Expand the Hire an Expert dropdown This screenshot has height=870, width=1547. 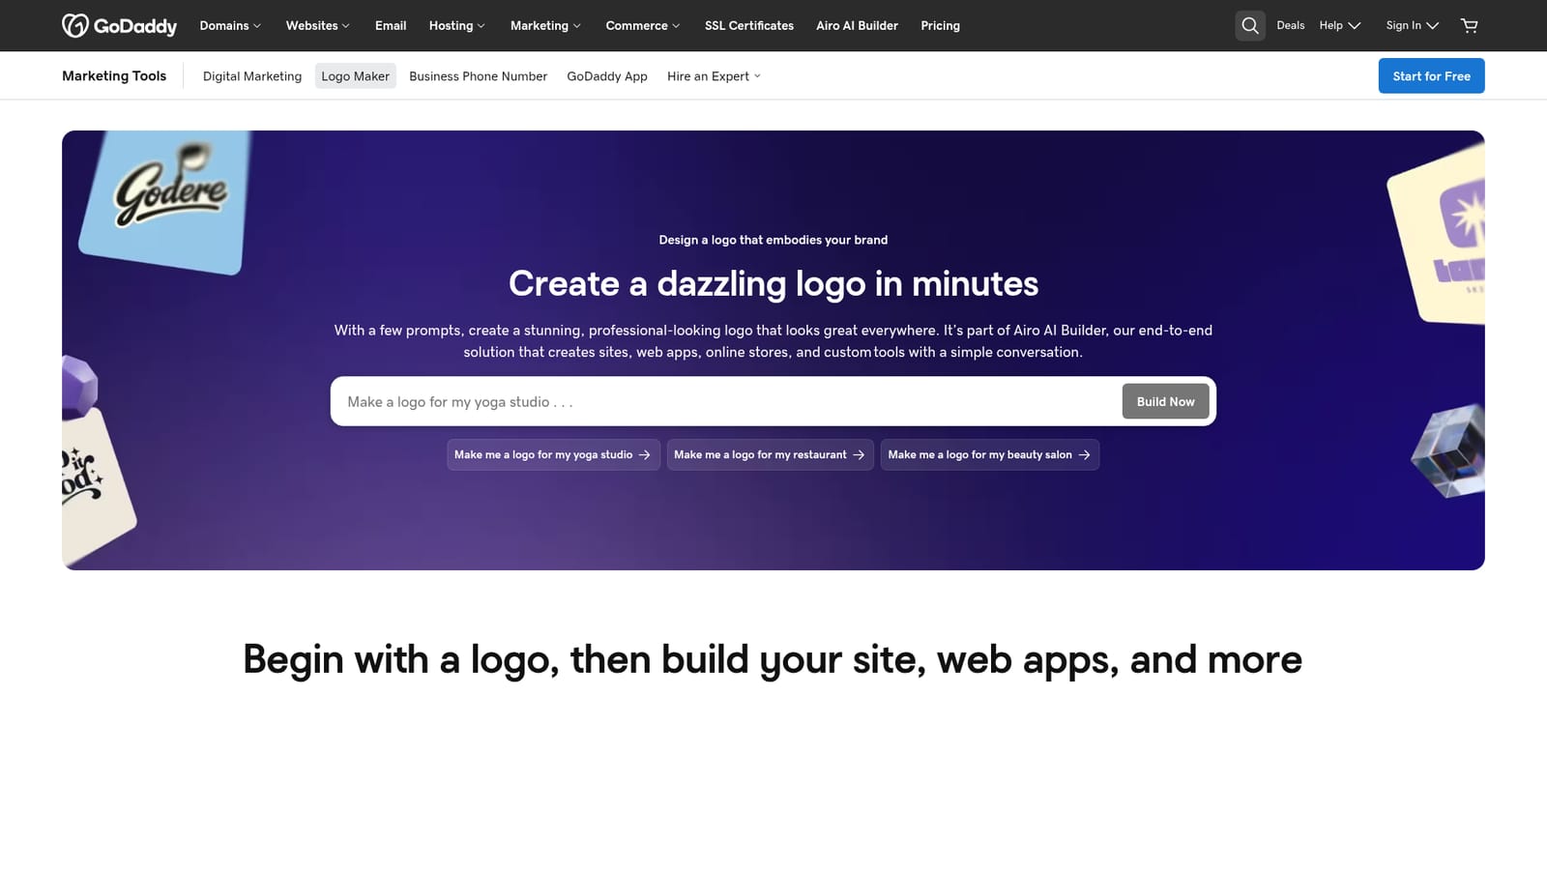click(x=714, y=76)
